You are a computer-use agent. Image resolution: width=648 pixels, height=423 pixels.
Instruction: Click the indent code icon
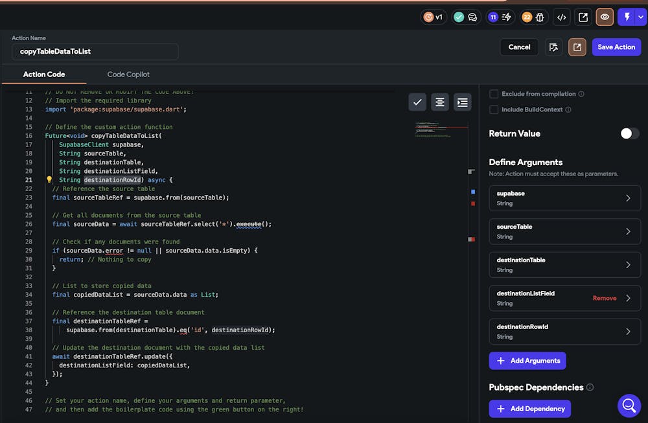462,102
